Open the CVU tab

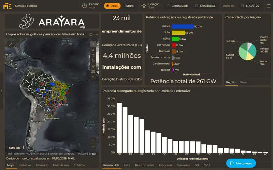pos(206,165)
